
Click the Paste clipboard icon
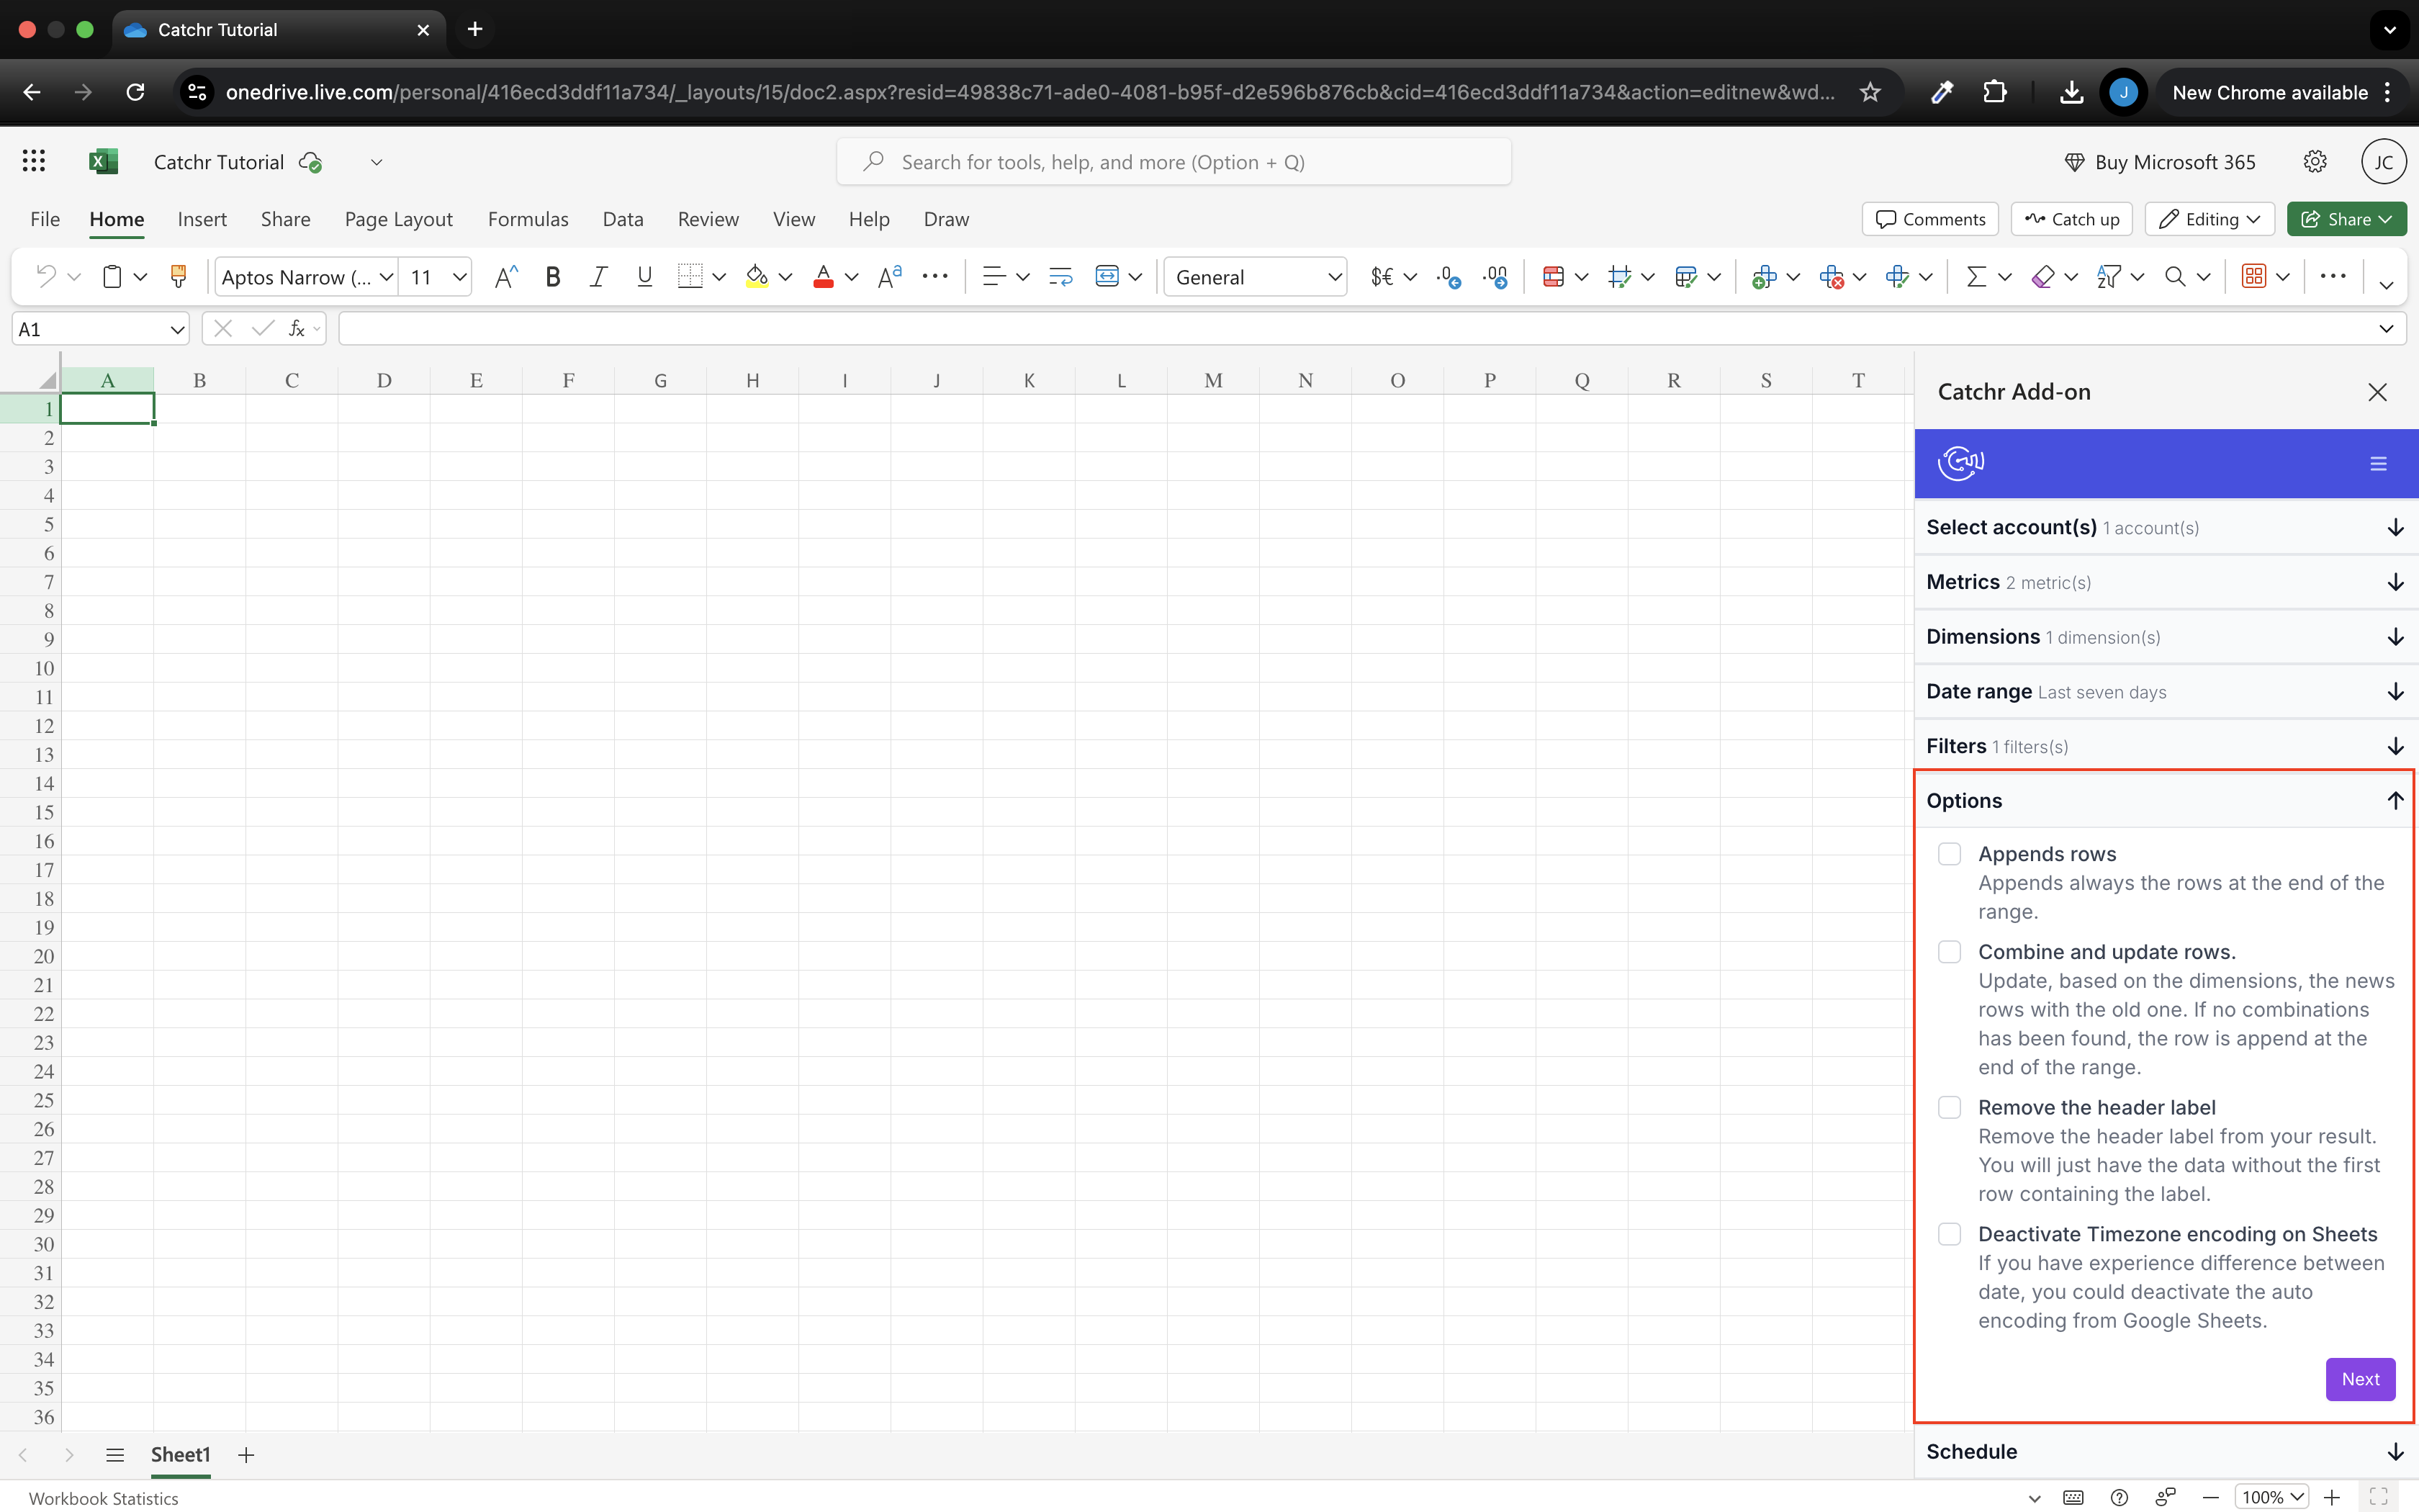[113, 277]
